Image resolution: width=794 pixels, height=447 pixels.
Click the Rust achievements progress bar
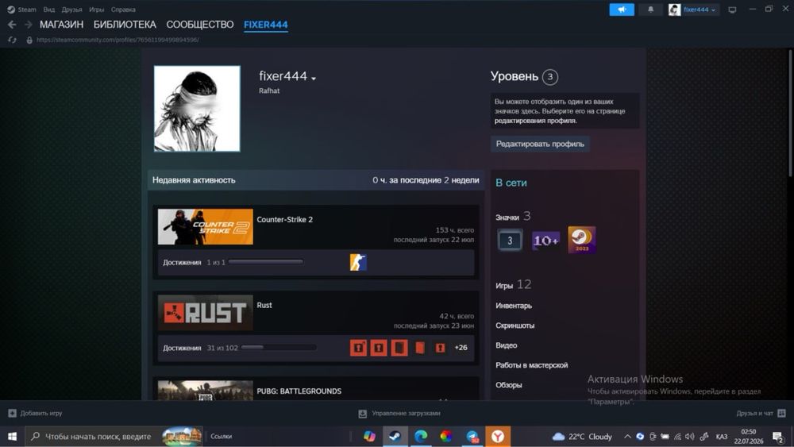(279, 348)
